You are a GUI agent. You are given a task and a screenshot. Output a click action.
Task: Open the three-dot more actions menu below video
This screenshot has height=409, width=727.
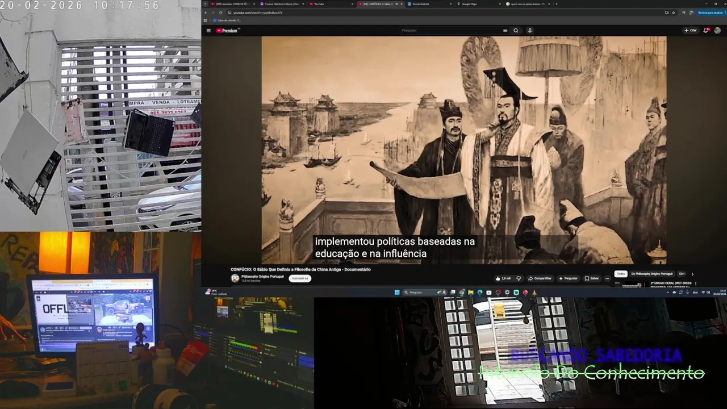pyautogui.click(x=607, y=278)
